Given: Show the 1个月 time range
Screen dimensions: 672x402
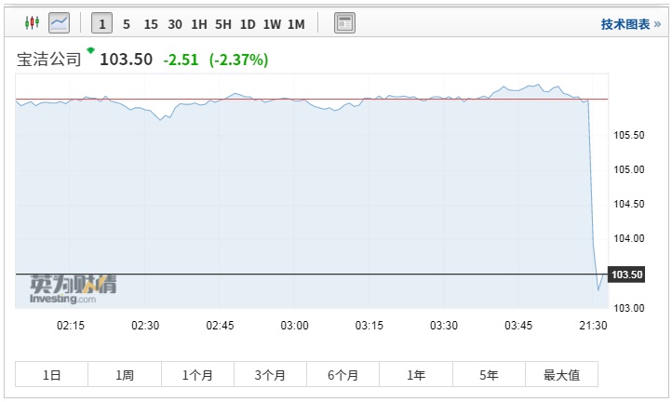Looking at the screenshot, I should [x=197, y=375].
